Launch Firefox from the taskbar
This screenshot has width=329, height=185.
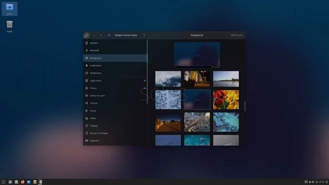tap(23, 182)
